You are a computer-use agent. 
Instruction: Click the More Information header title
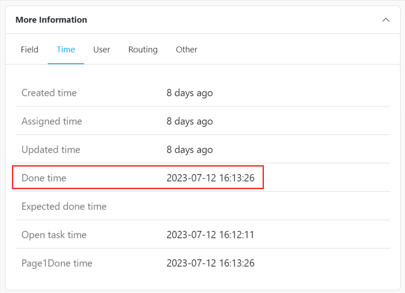point(51,20)
